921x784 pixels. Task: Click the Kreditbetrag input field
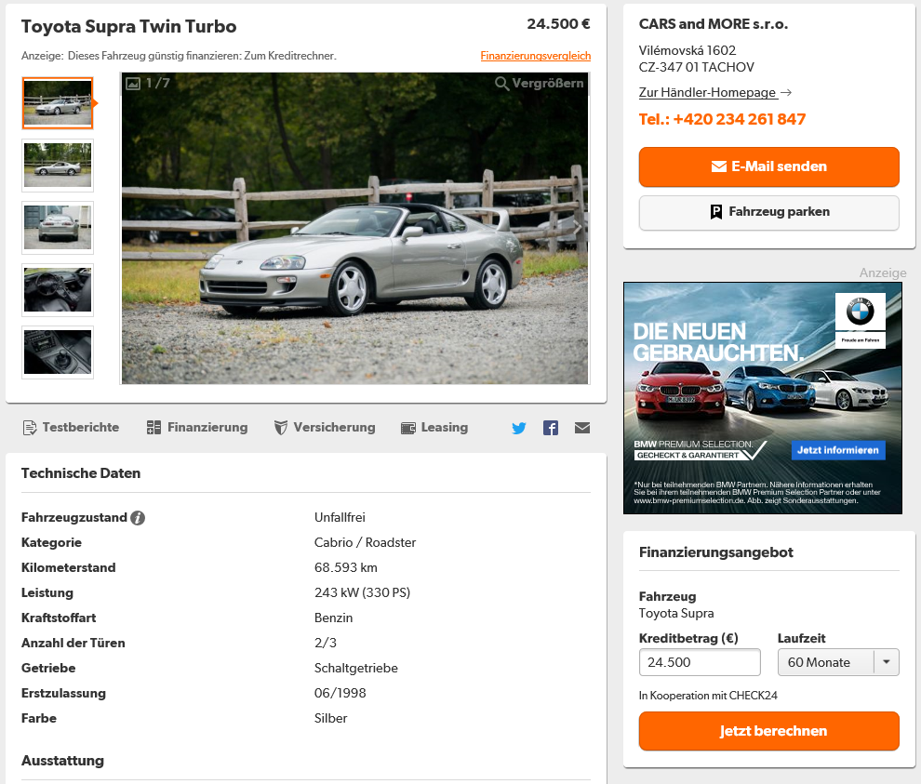click(700, 662)
